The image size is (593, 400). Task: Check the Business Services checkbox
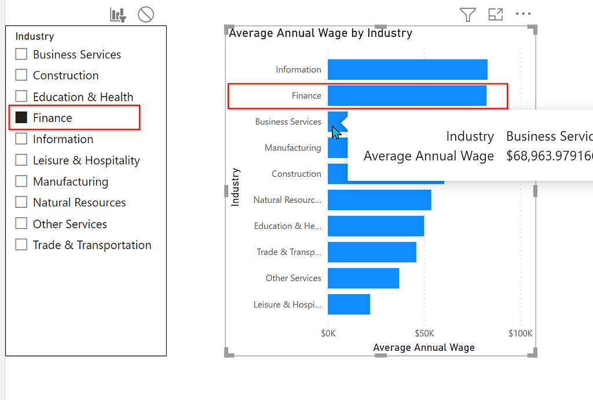pos(21,54)
